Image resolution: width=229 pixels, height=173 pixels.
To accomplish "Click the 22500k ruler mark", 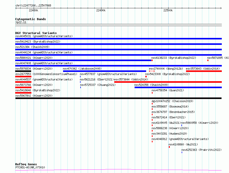I will 168,10.
